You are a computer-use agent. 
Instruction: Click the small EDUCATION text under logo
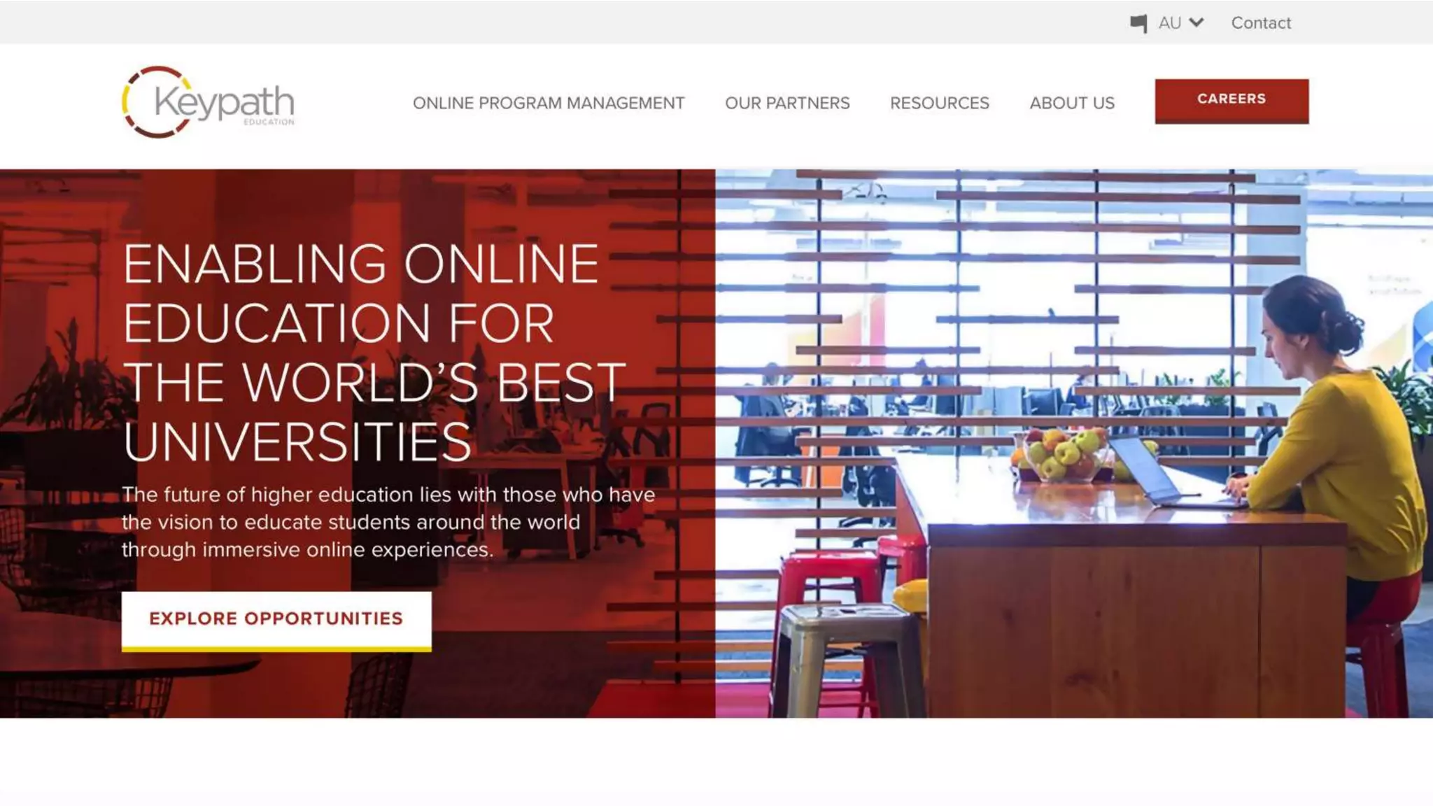269,122
